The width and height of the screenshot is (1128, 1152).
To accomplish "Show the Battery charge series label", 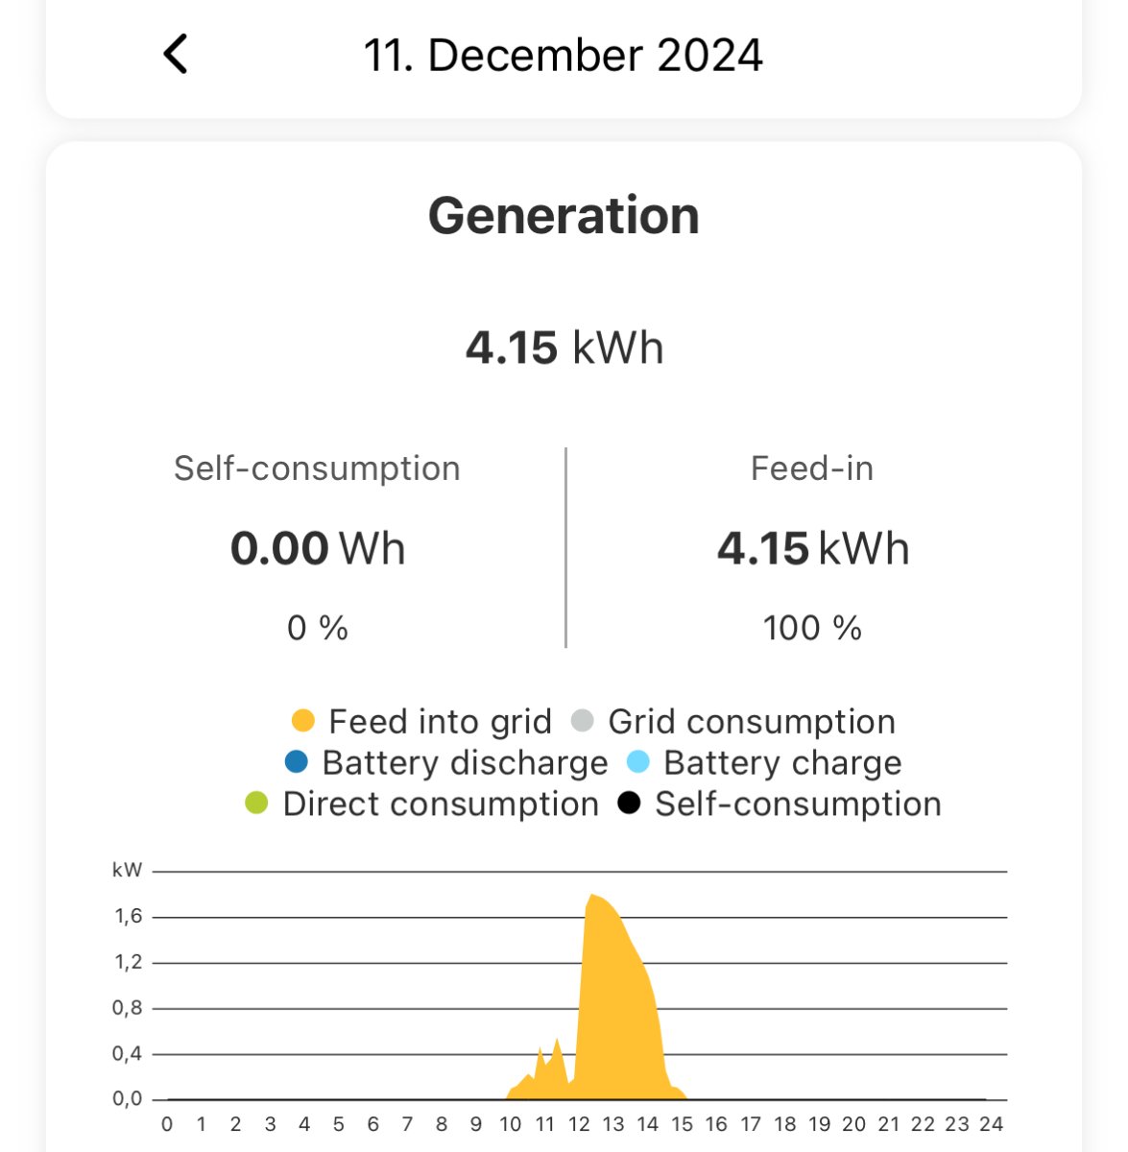I will point(782,762).
